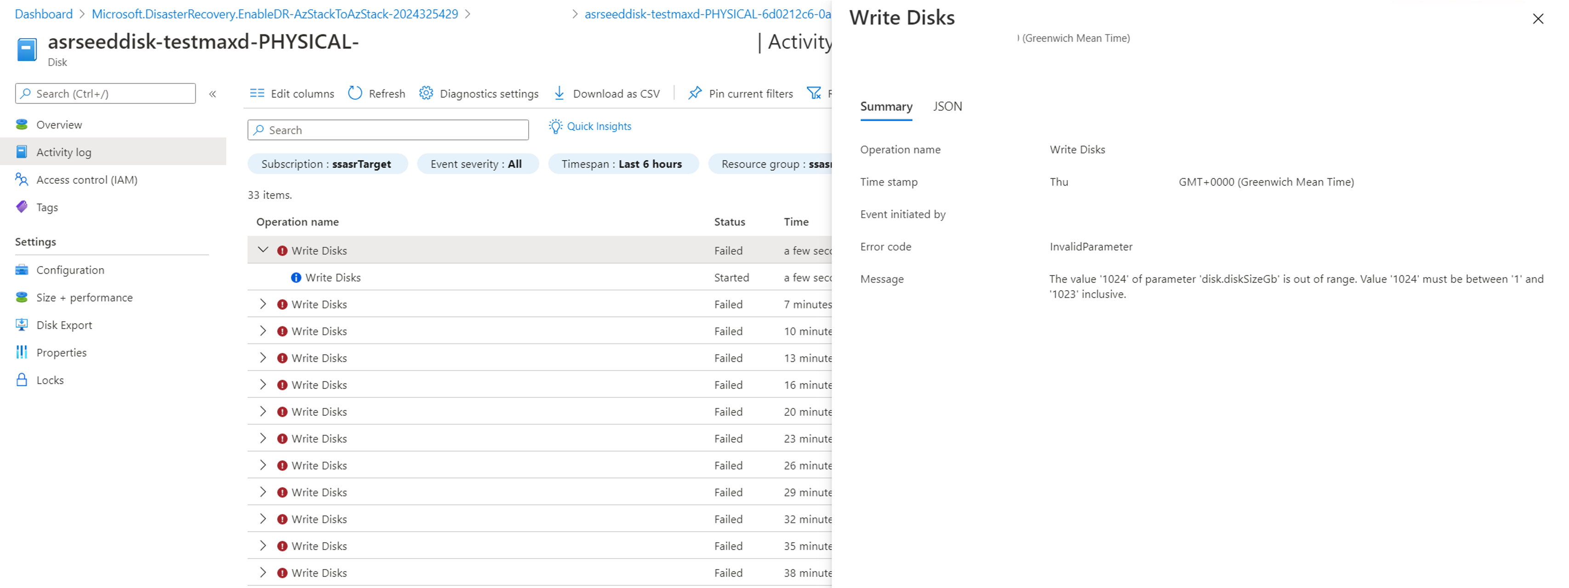Click the Pin current filters icon

[694, 93]
